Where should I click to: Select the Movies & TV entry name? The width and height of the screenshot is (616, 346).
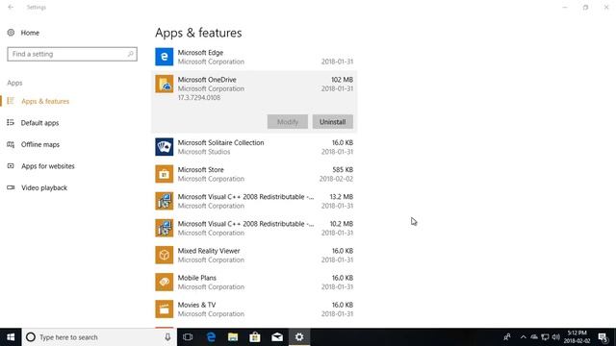click(x=196, y=305)
